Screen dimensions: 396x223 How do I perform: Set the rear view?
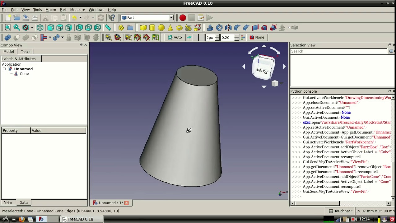click(80, 28)
